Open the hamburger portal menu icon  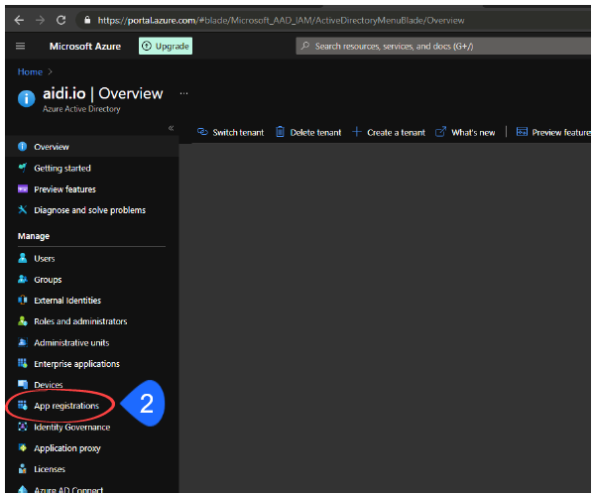coord(21,47)
